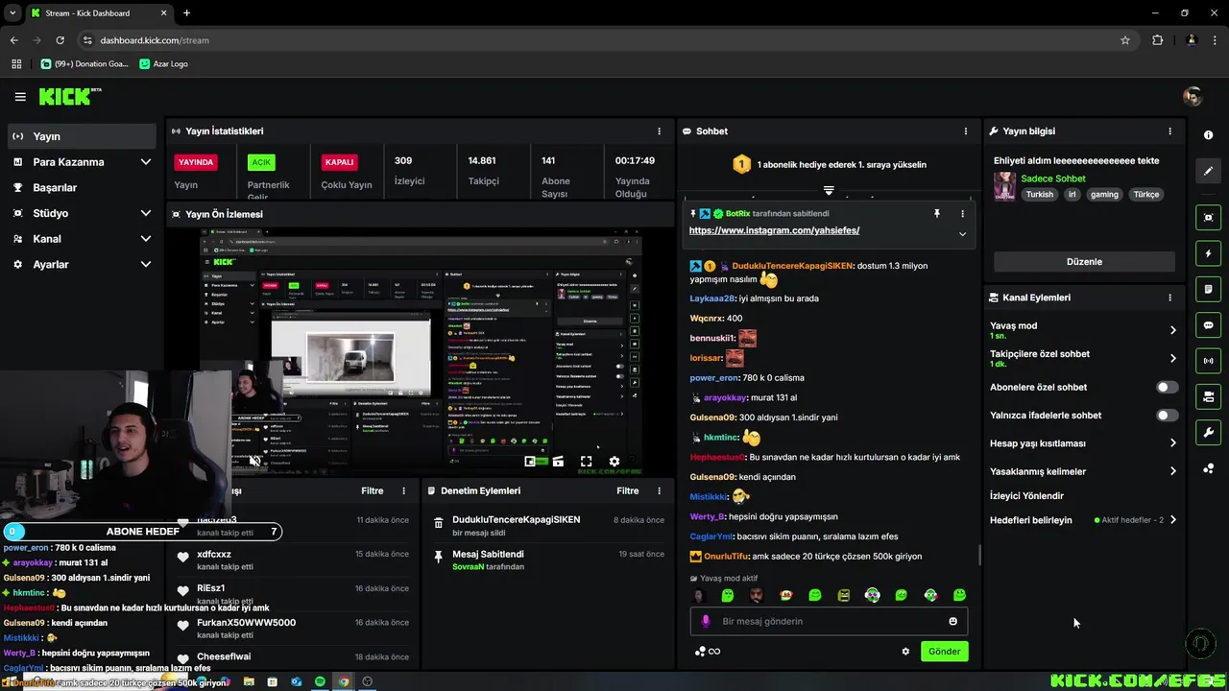Open a new browser tab
This screenshot has width=1229, height=691.
(x=186, y=13)
